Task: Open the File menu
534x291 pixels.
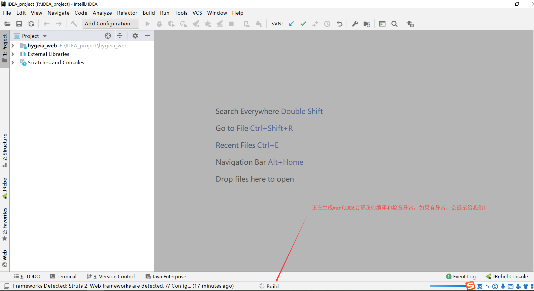Action: pyautogui.click(x=7, y=13)
